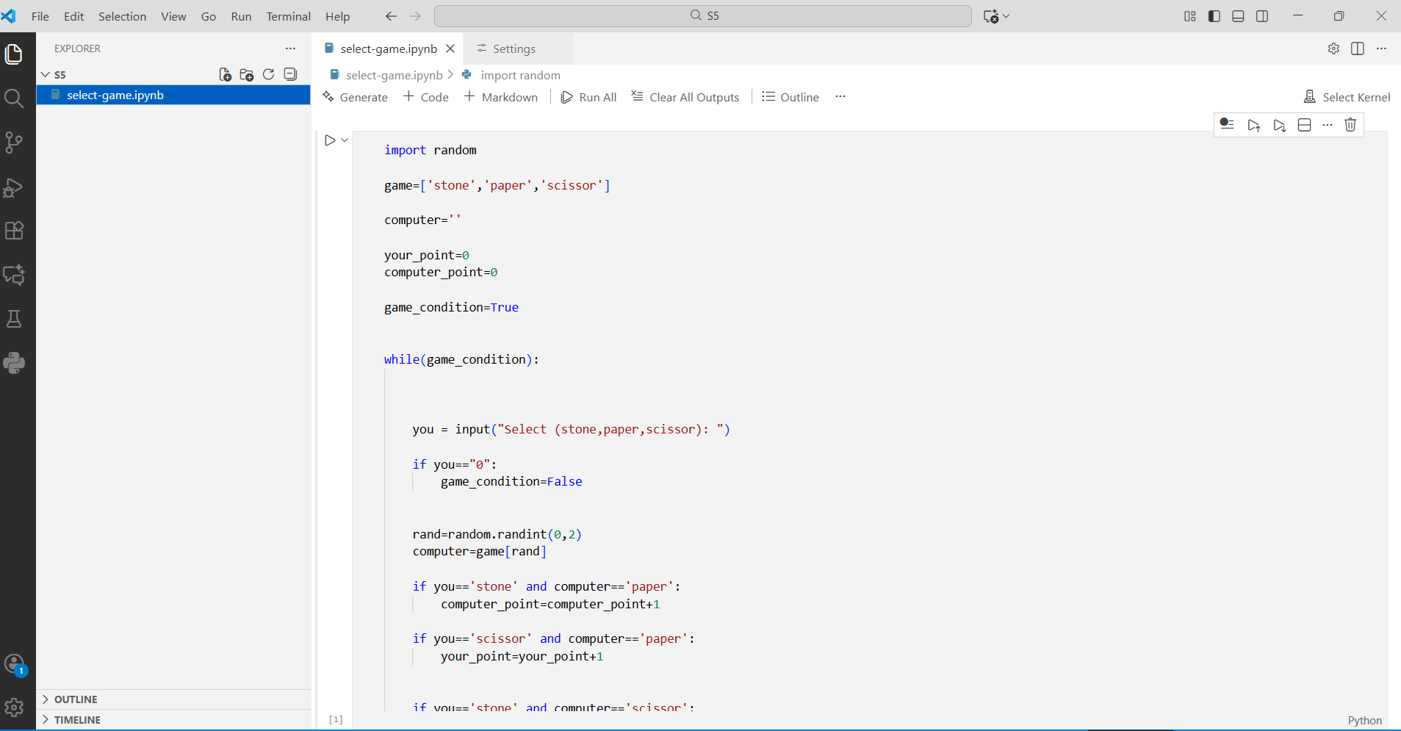Open the Python sidebar view
Screen dimensions: 1401x731
coord(14,363)
